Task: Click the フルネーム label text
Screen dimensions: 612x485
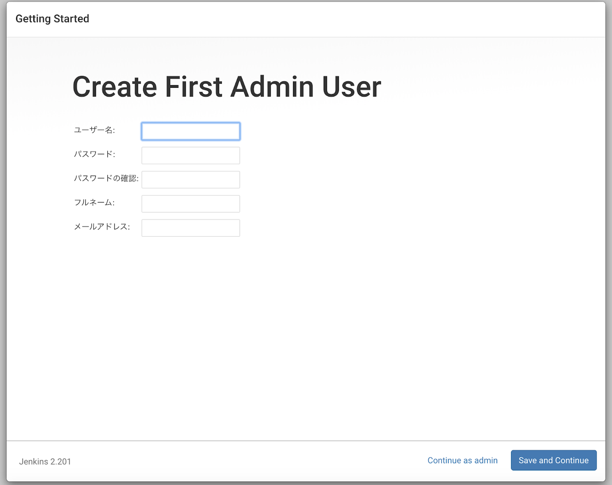Action: click(x=94, y=202)
